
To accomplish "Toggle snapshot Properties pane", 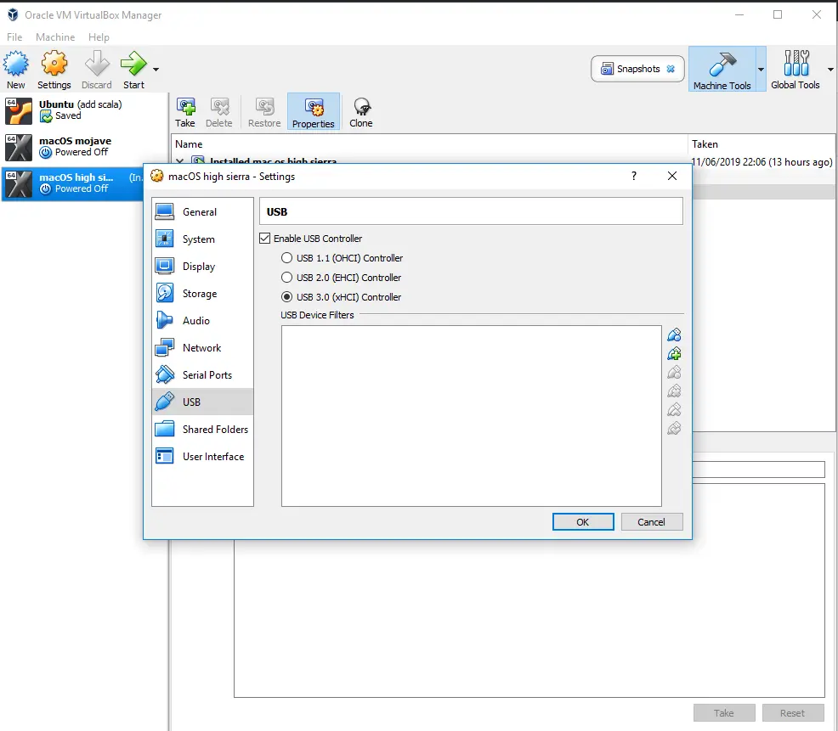I will pyautogui.click(x=313, y=112).
